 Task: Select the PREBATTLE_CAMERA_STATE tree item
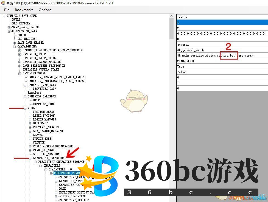click(x=41, y=69)
